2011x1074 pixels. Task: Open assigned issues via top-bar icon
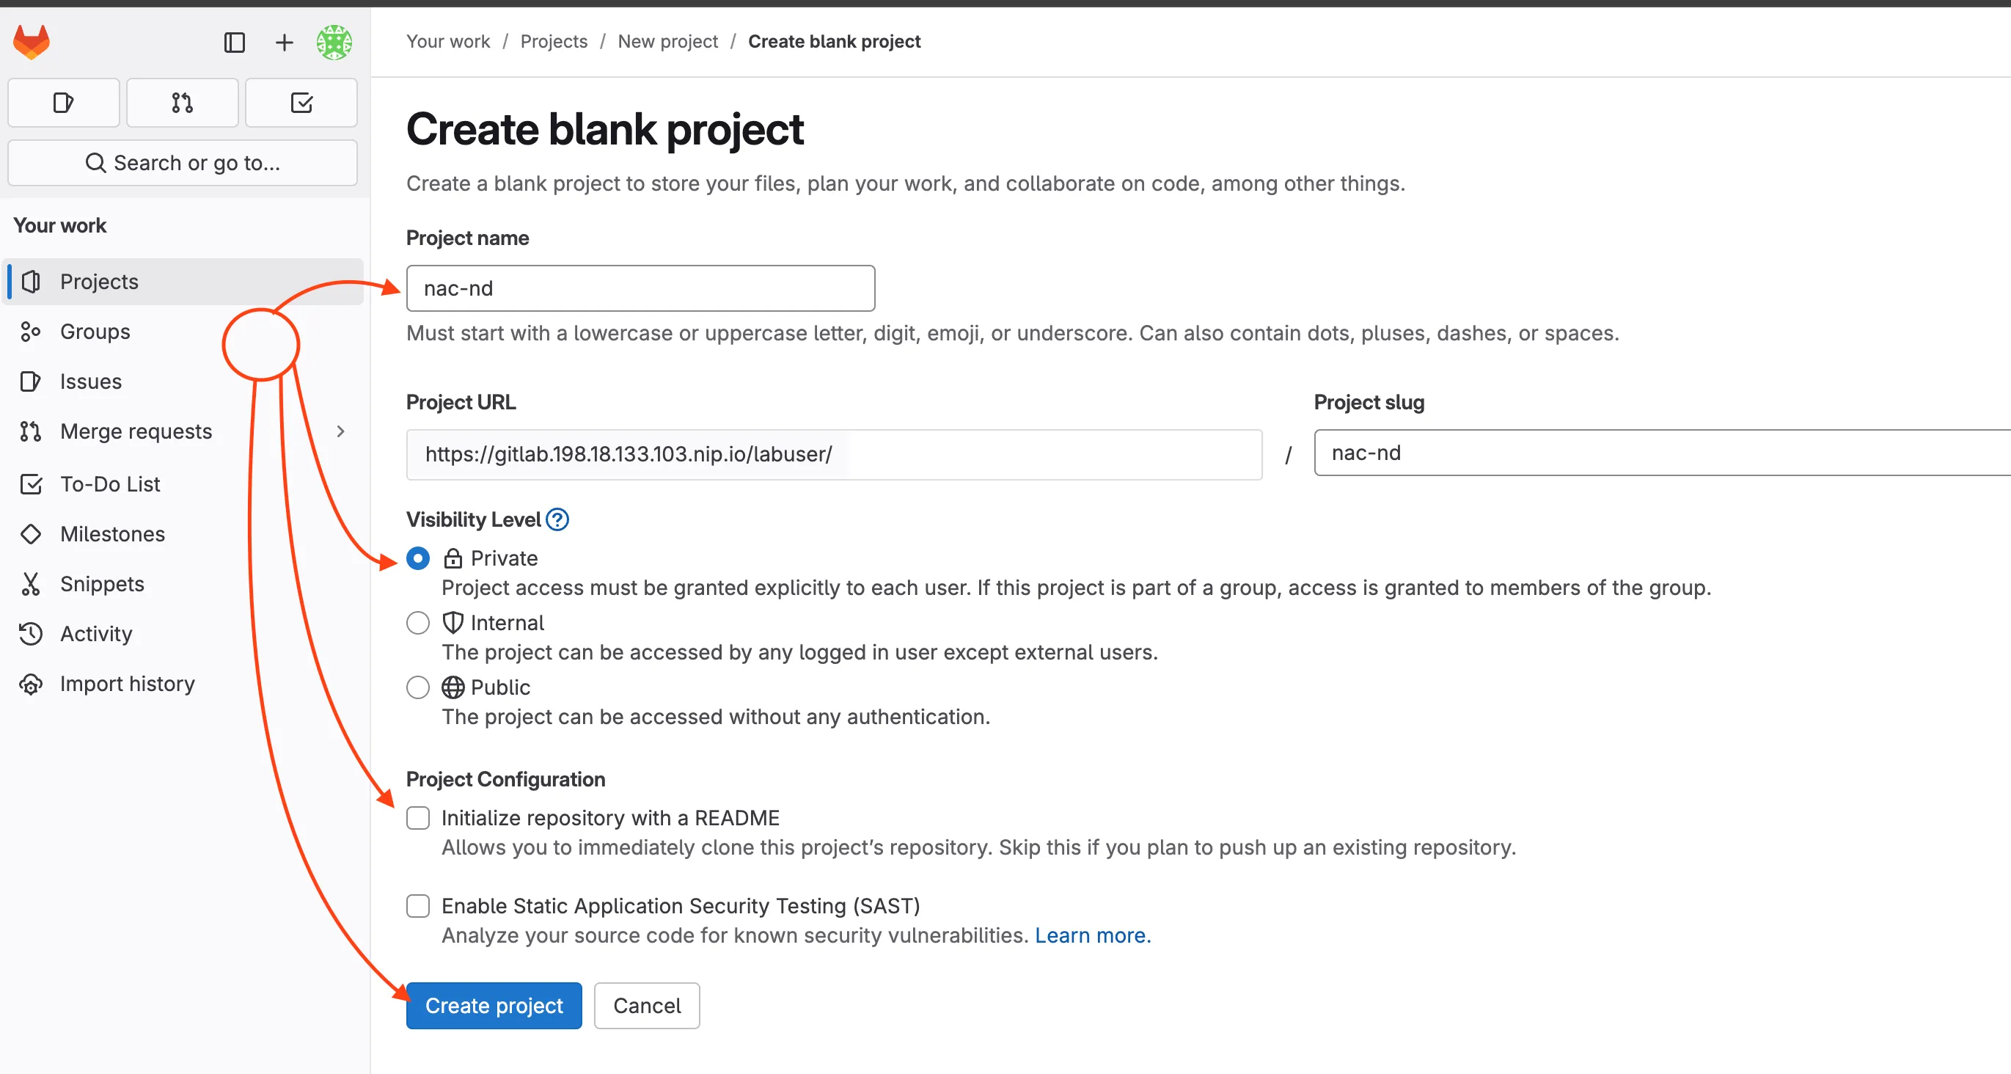point(62,102)
